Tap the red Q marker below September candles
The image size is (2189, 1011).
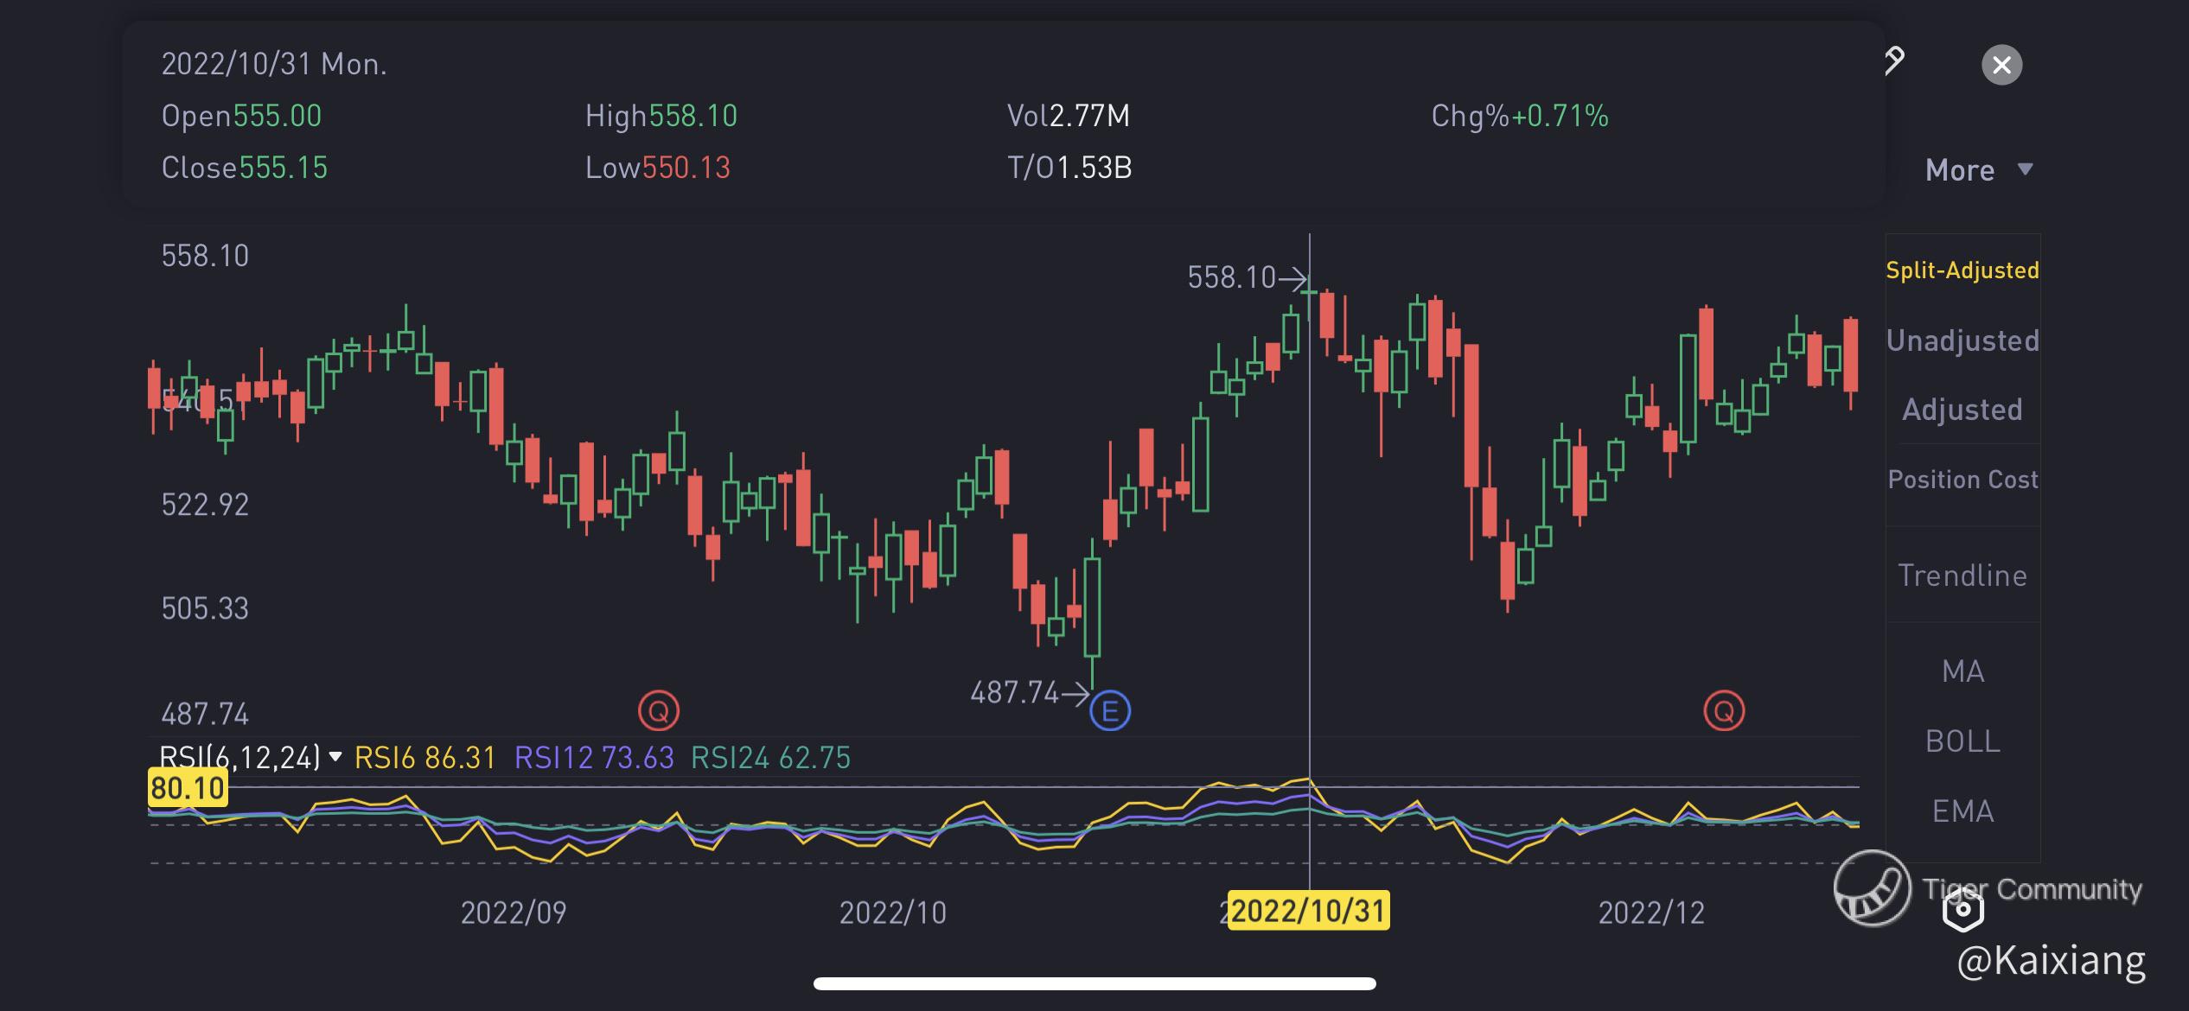click(659, 711)
